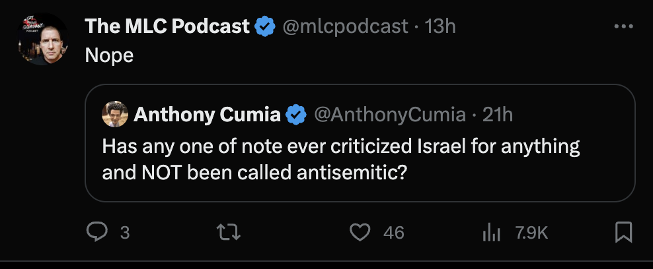This screenshot has width=653, height=269.
Task: Repost this tweet with the retweet icon
Action: pos(227,232)
